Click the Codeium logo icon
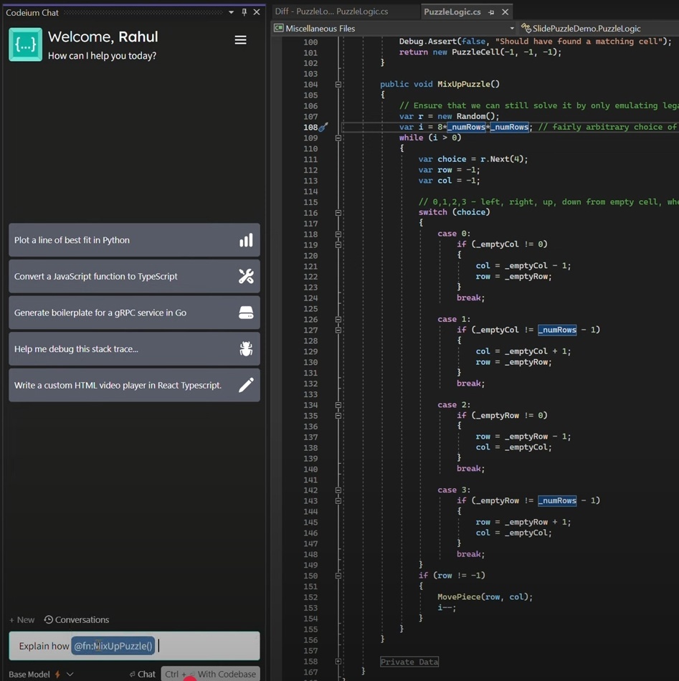The image size is (679, 681). point(25,44)
